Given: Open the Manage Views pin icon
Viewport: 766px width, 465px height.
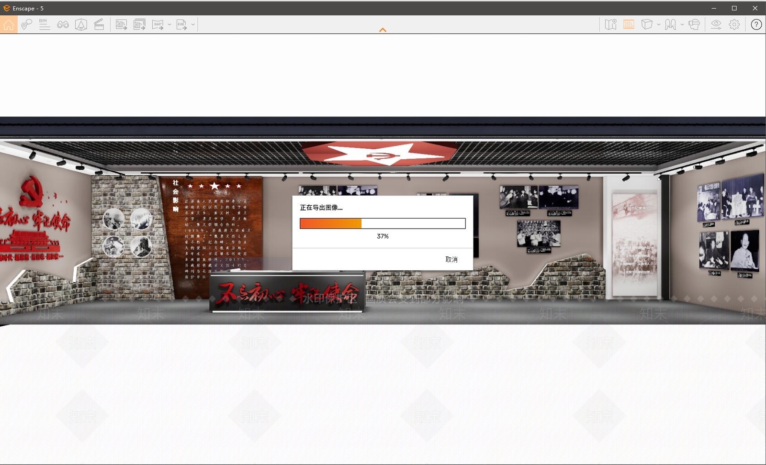Looking at the screenshot, I should click(x=26, y=24).
